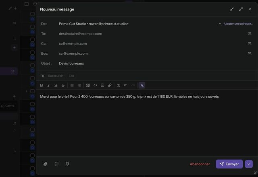Underline the selected text
Screen dimensions: 258x177
coord(56,85)
